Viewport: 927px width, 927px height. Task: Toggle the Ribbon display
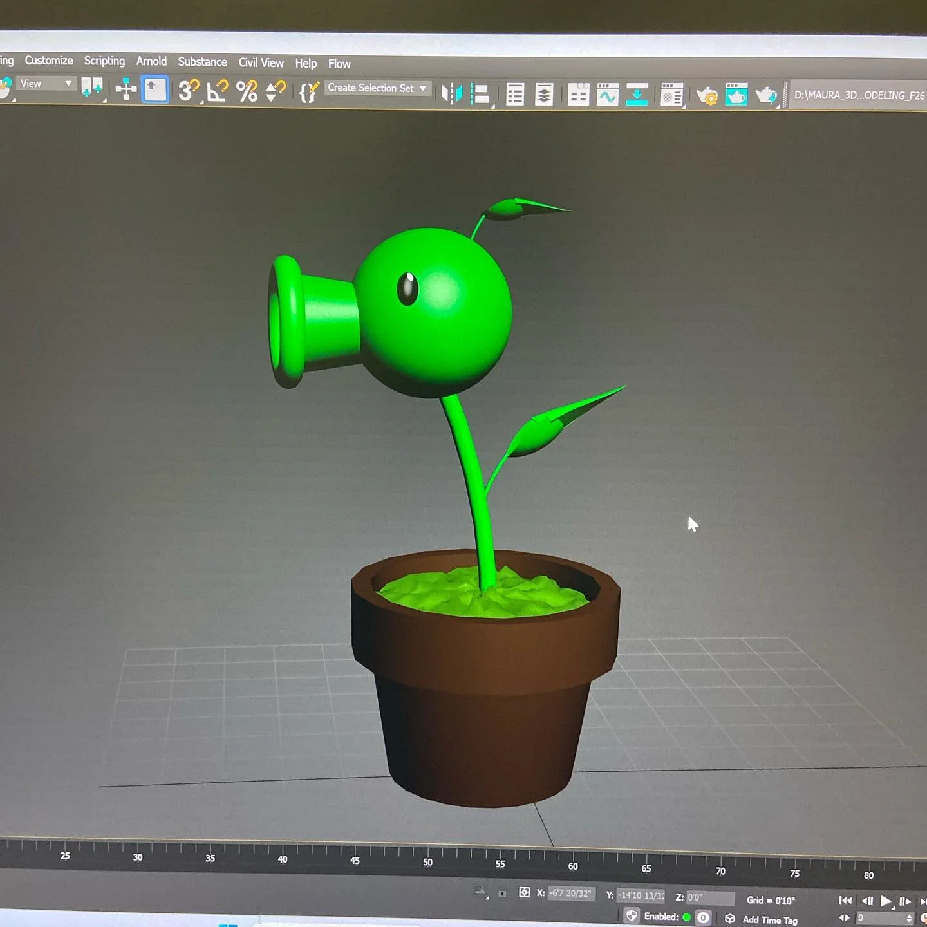click(x=578, y=95)
